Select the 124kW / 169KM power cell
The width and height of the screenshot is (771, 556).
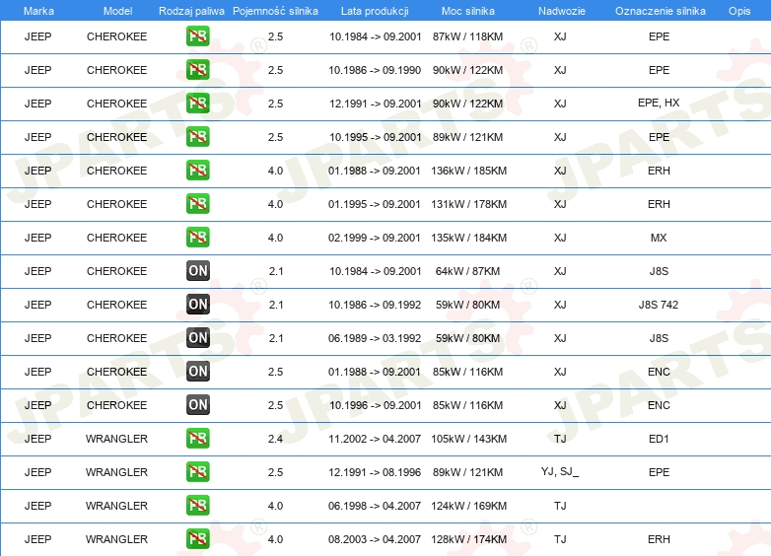[x=468, y=506]
